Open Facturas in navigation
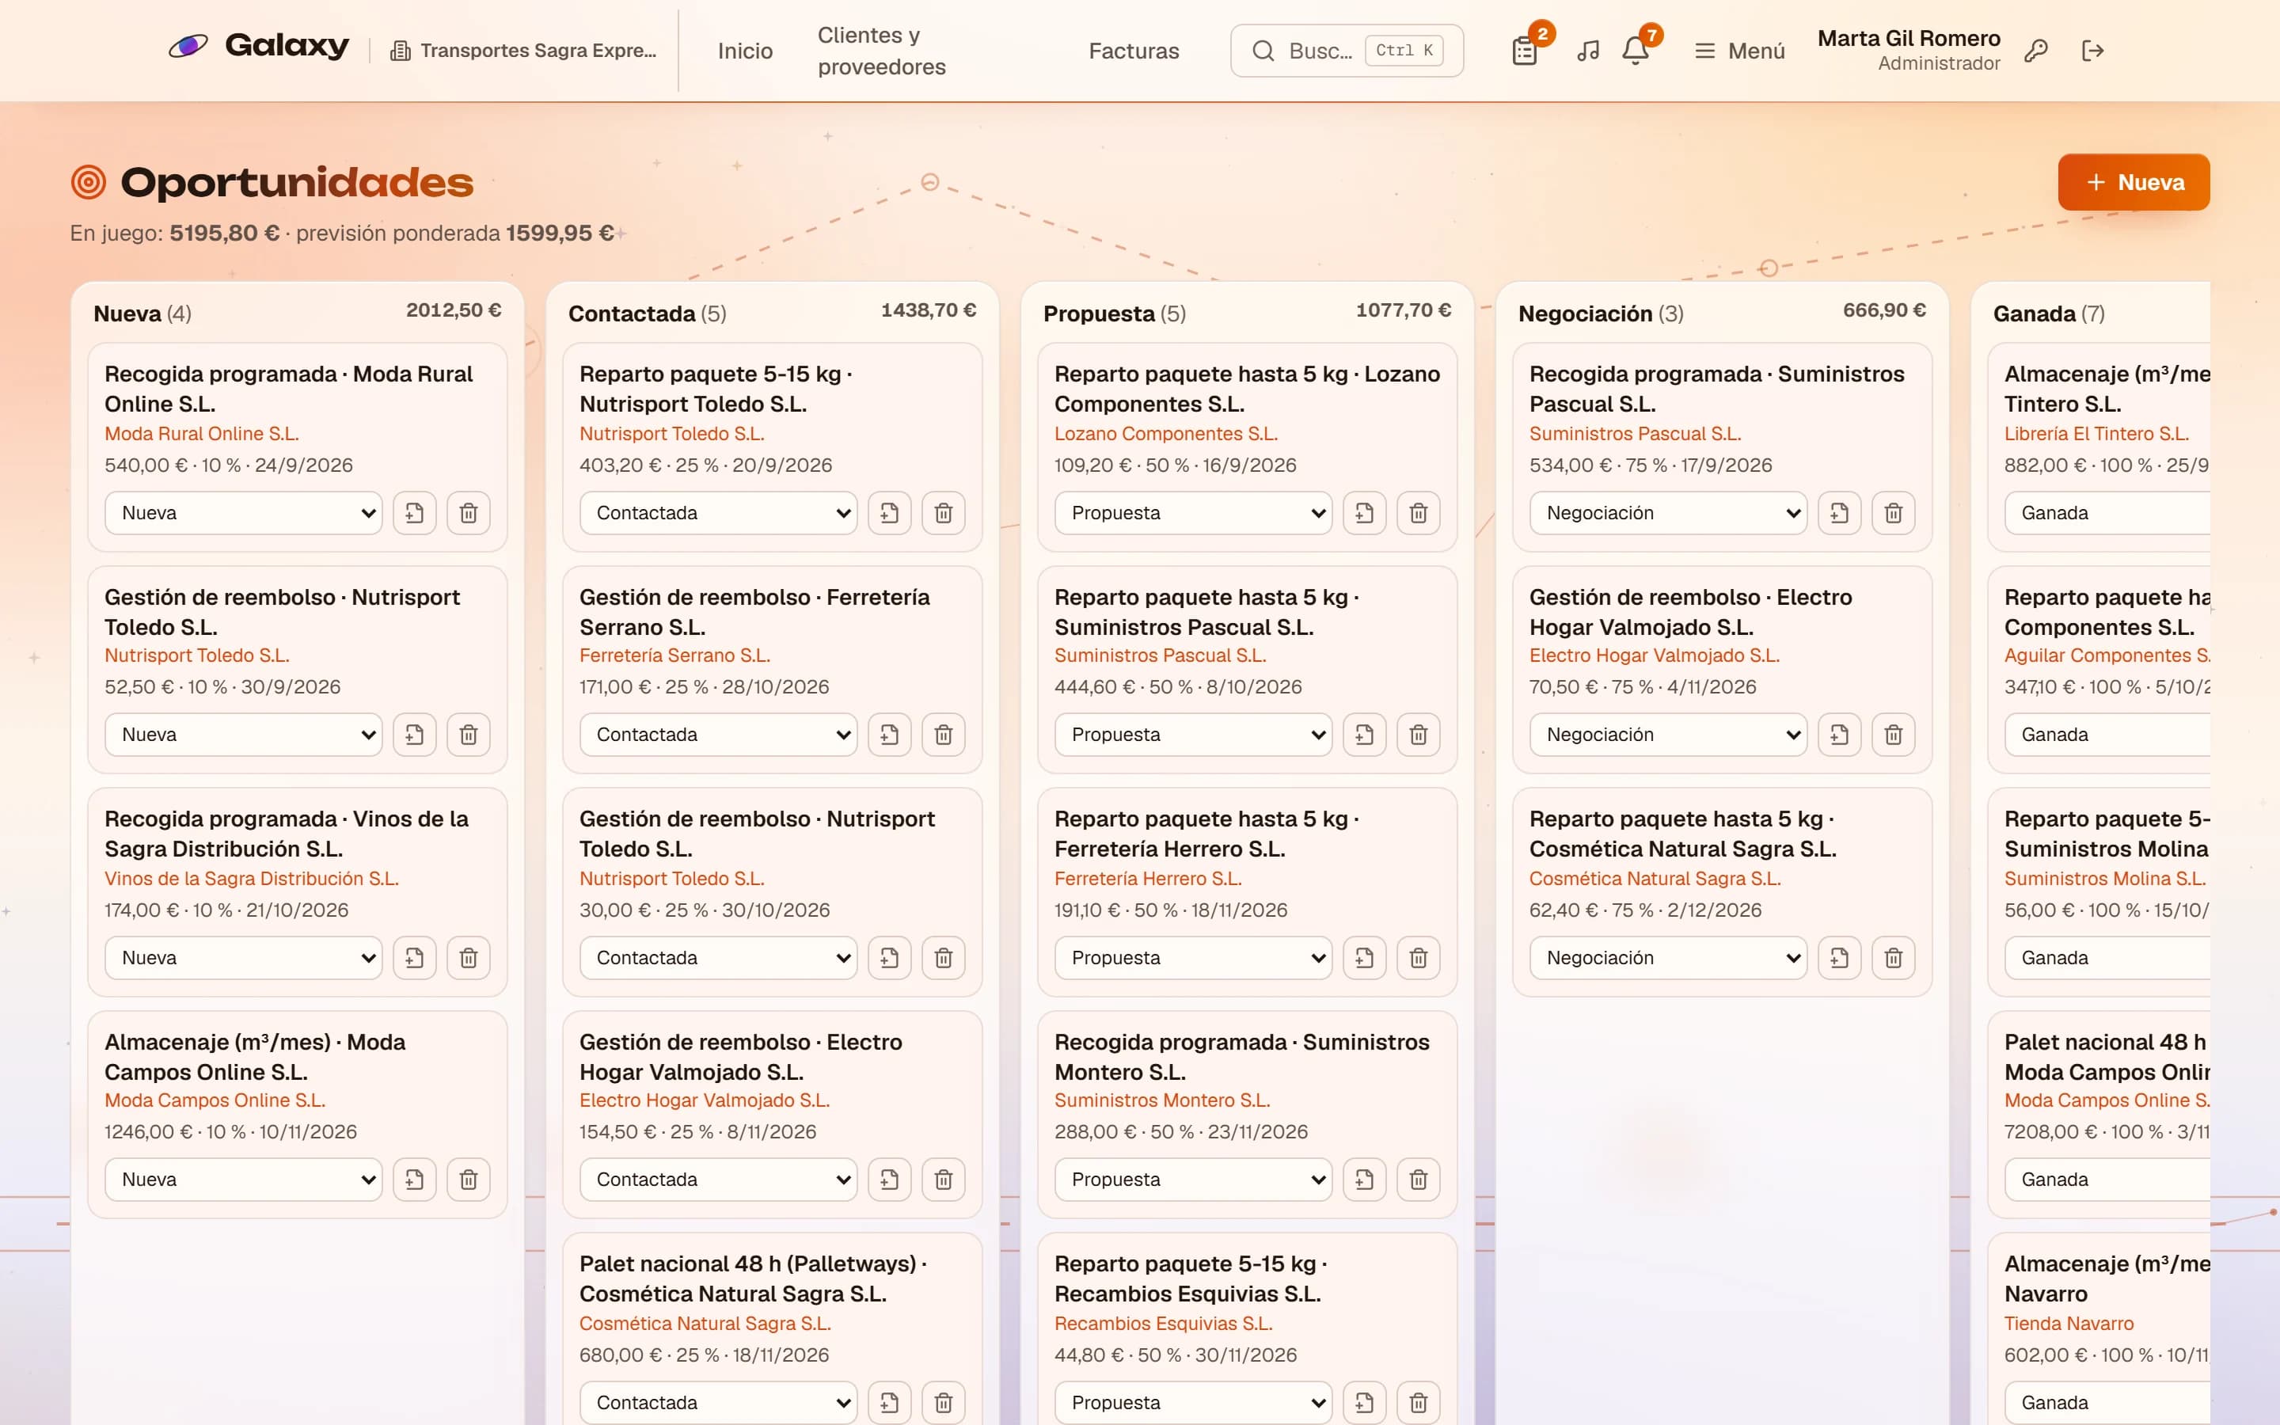This screenshot has height=1425, width=2280. 1134,51
